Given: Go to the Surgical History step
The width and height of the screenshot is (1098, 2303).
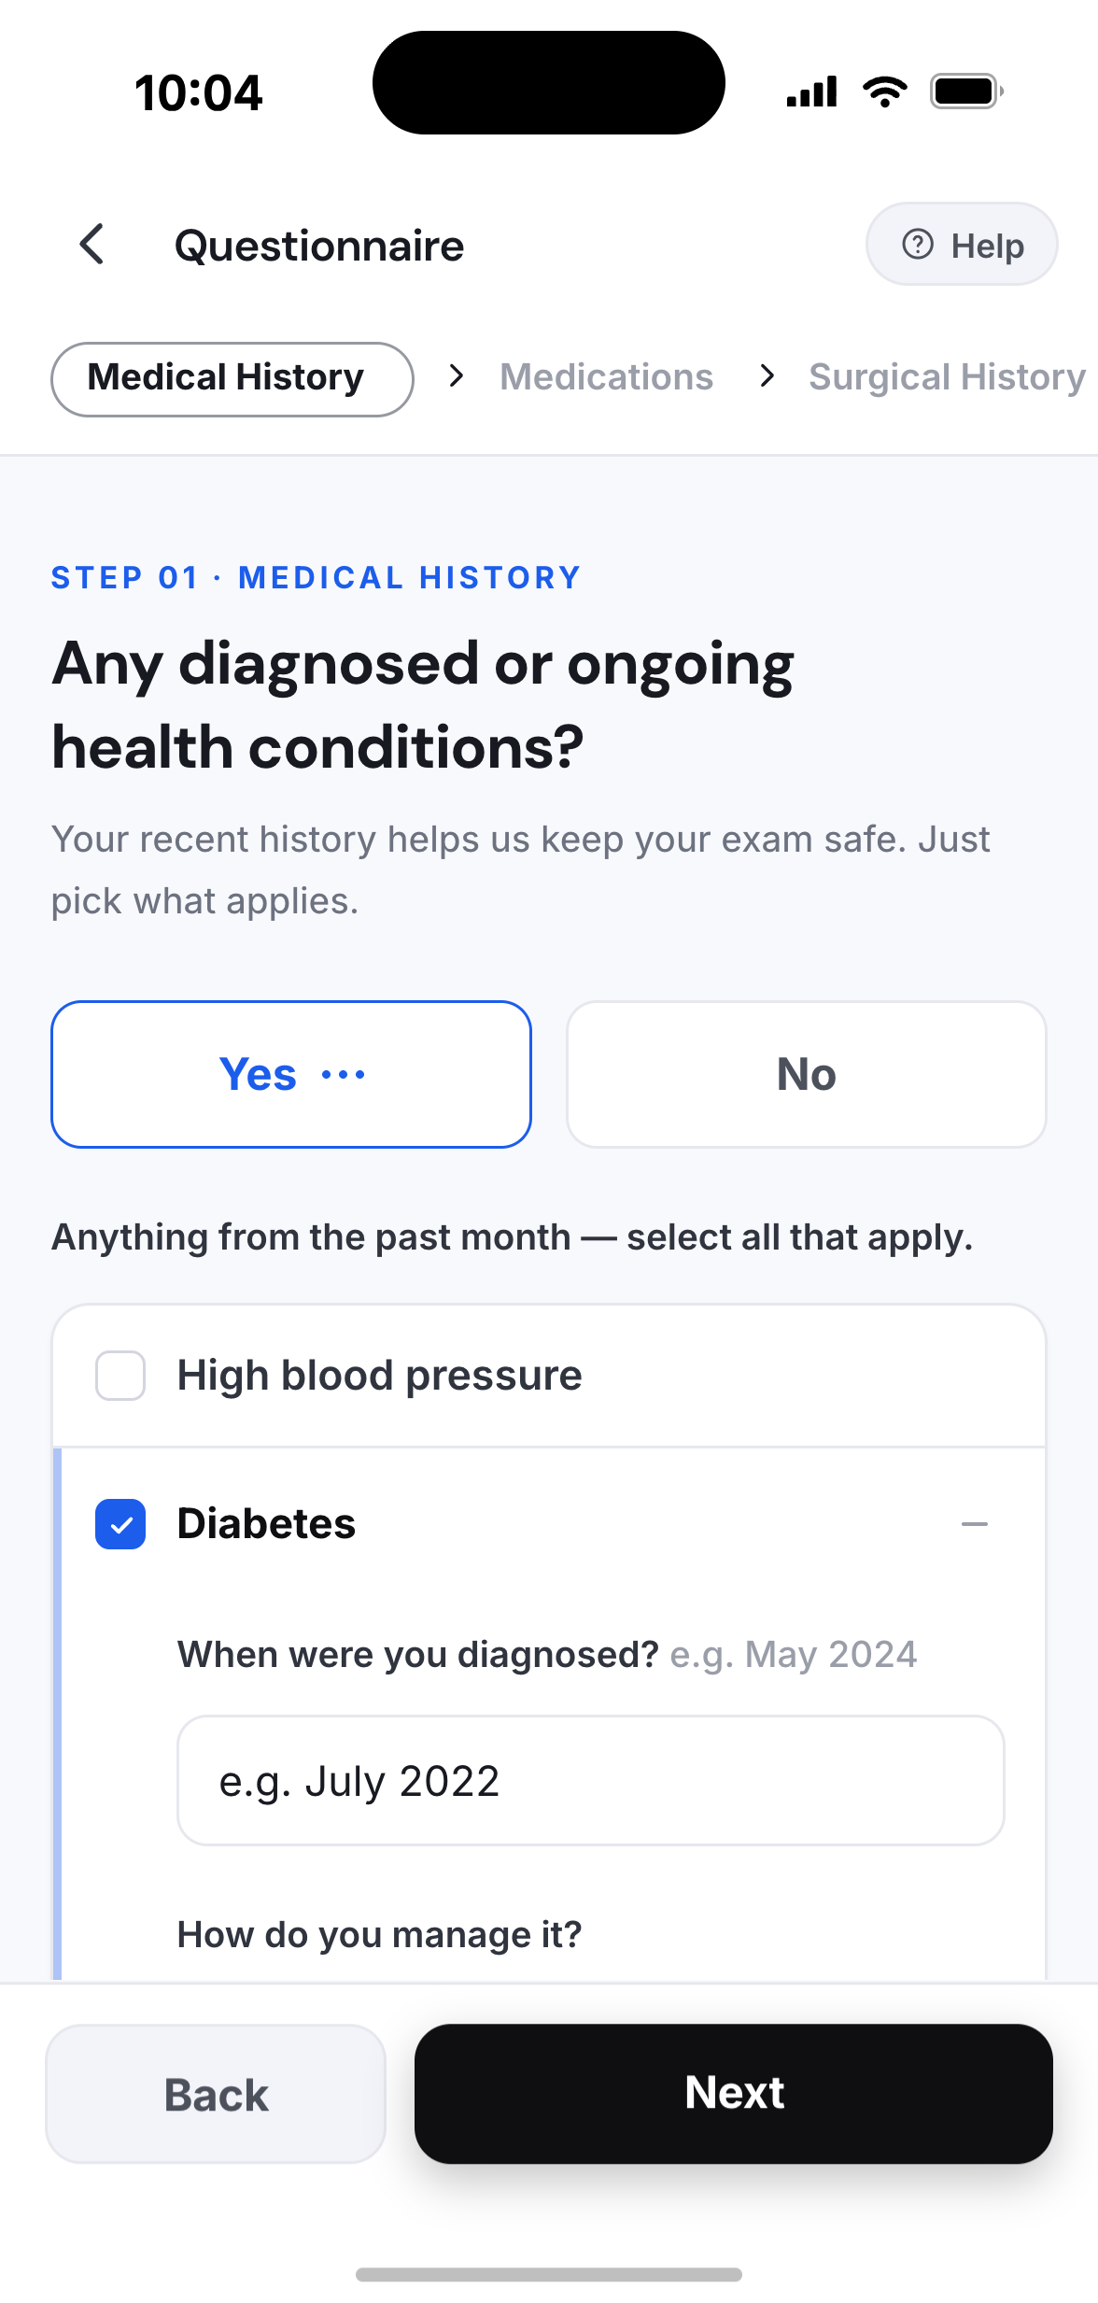Looking at the screenshot, I should [x=948, y=377].
